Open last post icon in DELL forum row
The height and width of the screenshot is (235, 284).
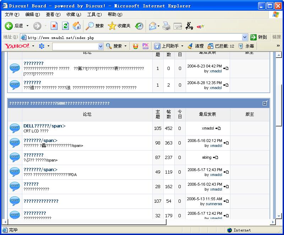click(x=218, y=129)
